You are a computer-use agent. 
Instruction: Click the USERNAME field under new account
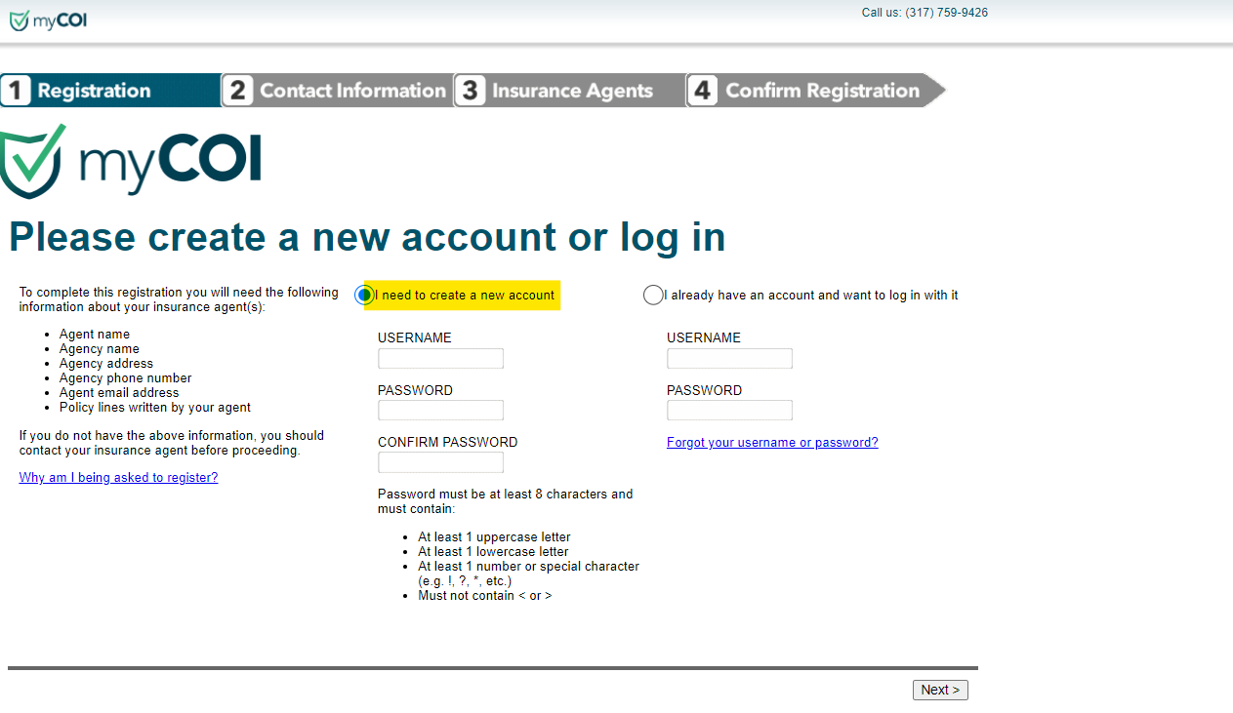click(440, 358)
